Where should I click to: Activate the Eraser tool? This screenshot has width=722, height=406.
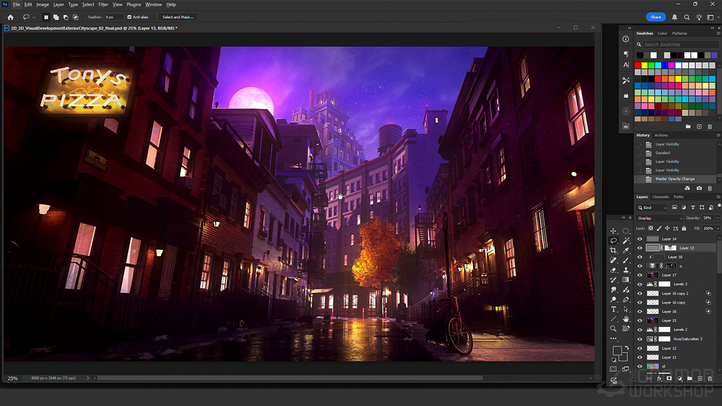pyautogui.click(x=614, y=270)
